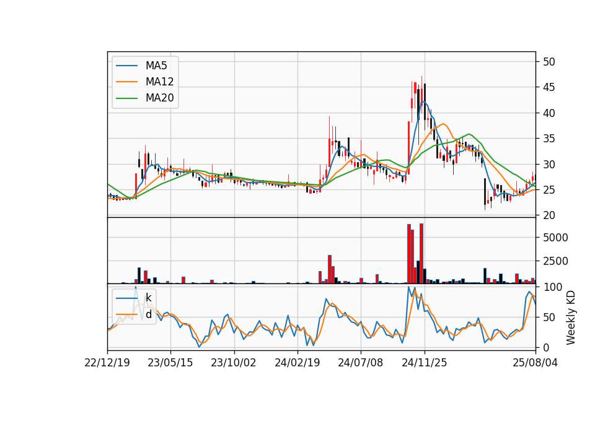
Task: Click the KD axis value 100
Action: [552, 287]
